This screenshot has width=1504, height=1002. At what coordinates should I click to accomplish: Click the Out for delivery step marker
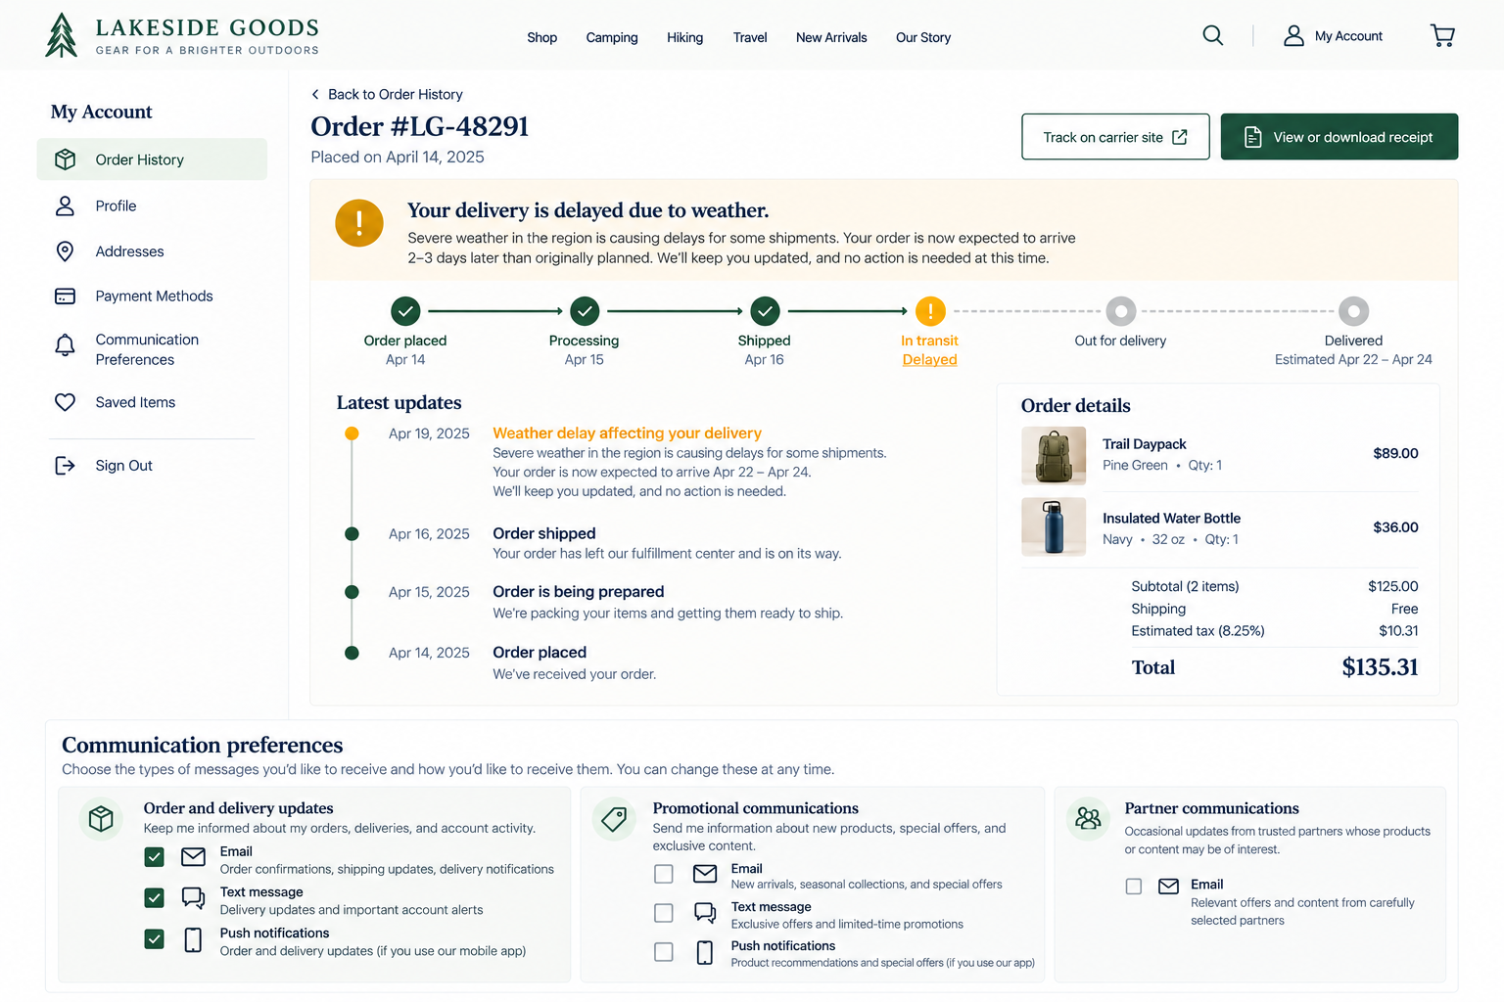tap(1121, 311)
